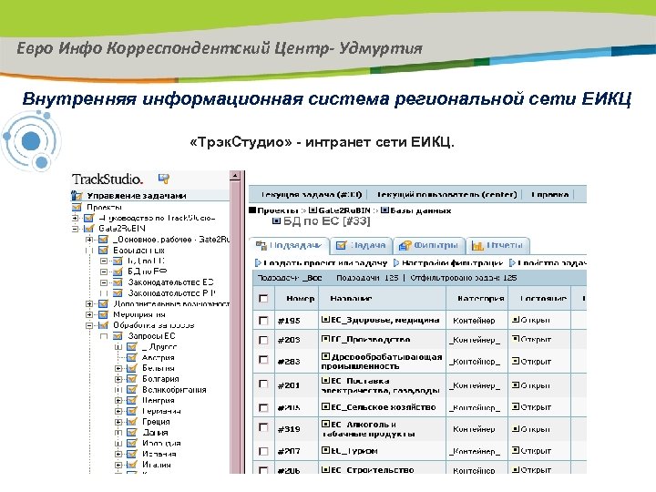The height and width of the screenshot is (492, 656).
Task: Click task icon beside Мероприятия
Action: [x=103, y=314]
